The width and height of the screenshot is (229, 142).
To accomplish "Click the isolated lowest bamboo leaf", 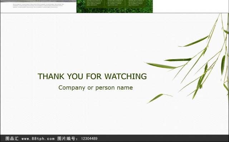I will 160,98.
